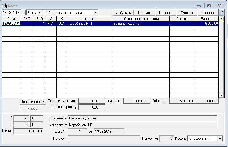Select the Карабанов Н.П. table cell
Screen dimensions: 228x147
[x=90, y=24]
